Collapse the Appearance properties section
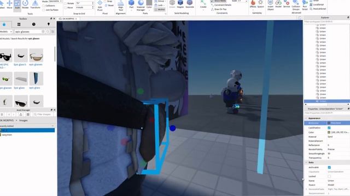 pos(306,118)
